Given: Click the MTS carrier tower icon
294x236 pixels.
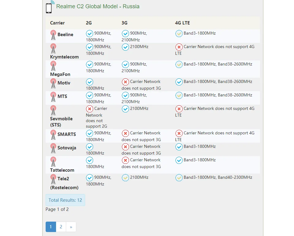Looking at the screenshot, I should [53, 97].
